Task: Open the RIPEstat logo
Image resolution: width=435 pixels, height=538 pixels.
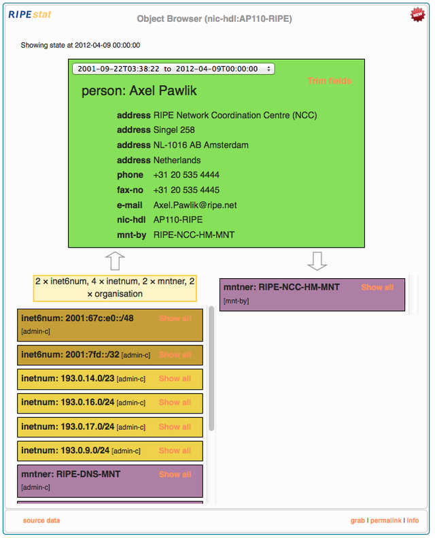Action: coord(30,14)
